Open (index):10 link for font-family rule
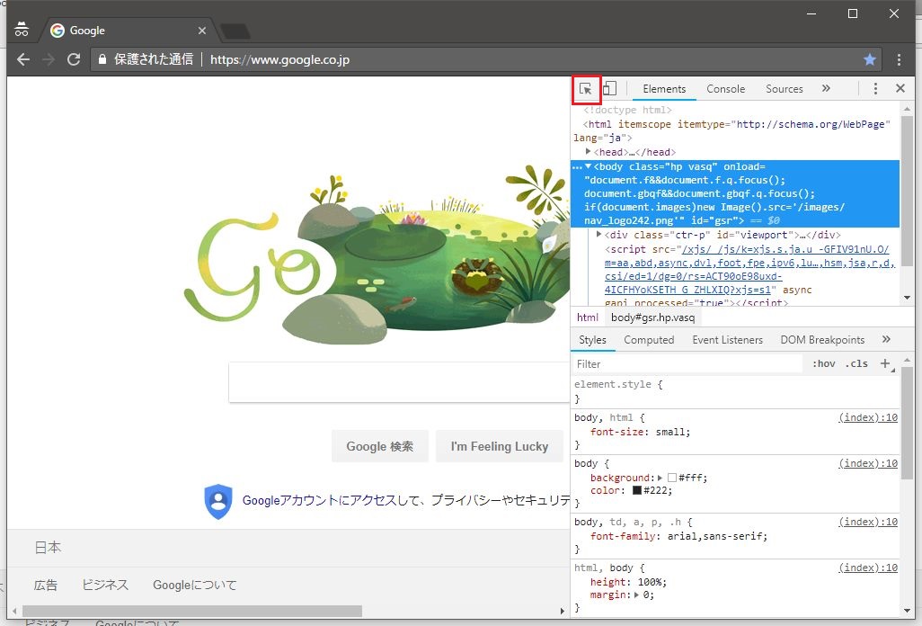922x626 pixels. click(x=868, y=522)
